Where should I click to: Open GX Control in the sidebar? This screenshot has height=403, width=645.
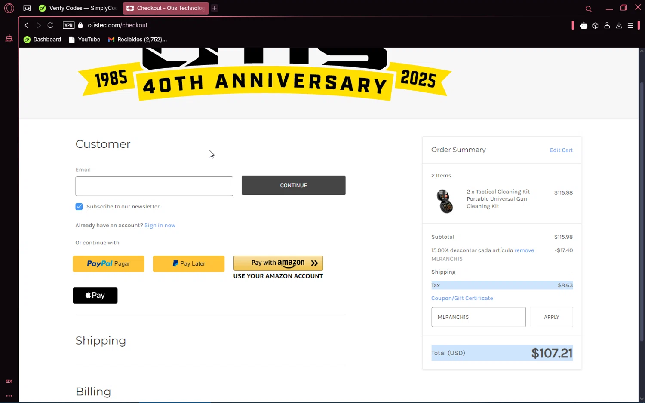point(9,382)
